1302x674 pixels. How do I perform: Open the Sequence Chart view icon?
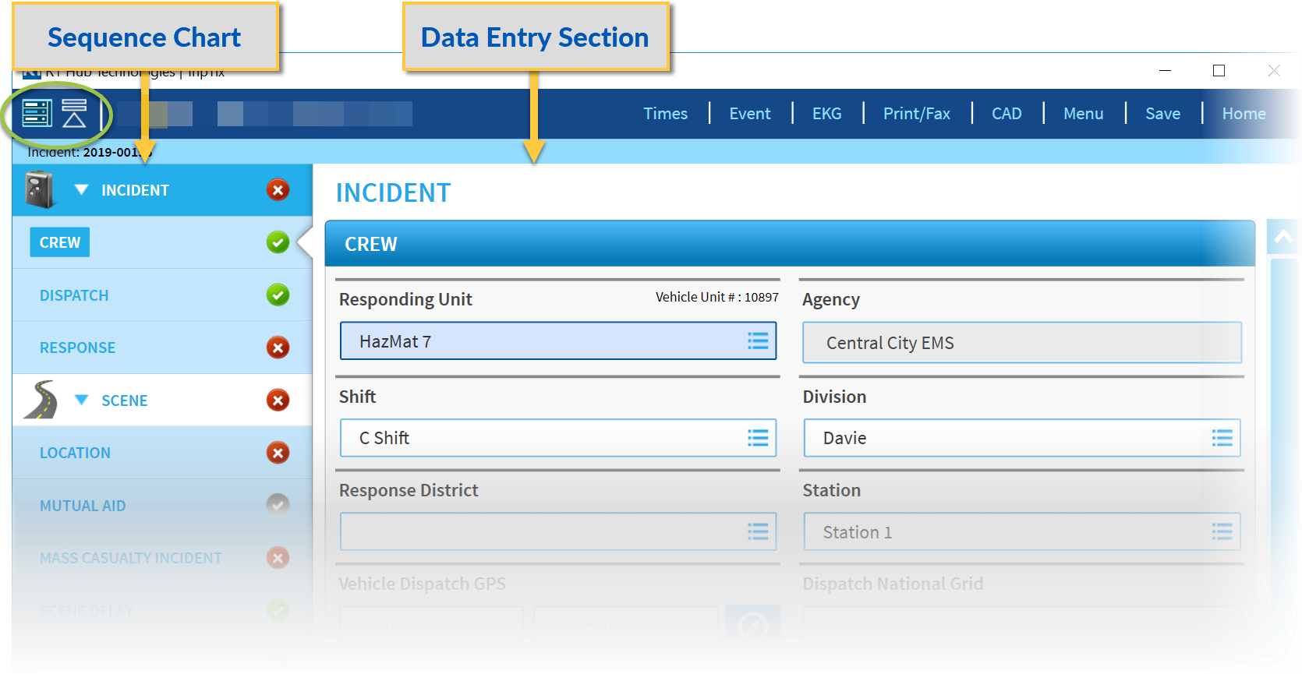[37, 114]
